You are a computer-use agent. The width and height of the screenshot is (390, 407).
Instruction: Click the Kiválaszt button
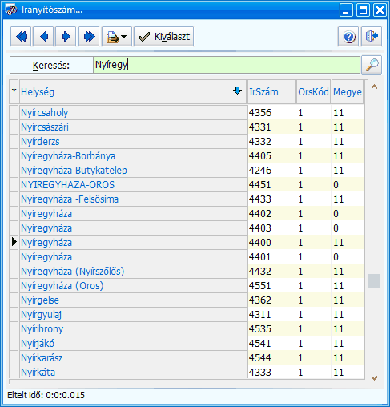163,36
